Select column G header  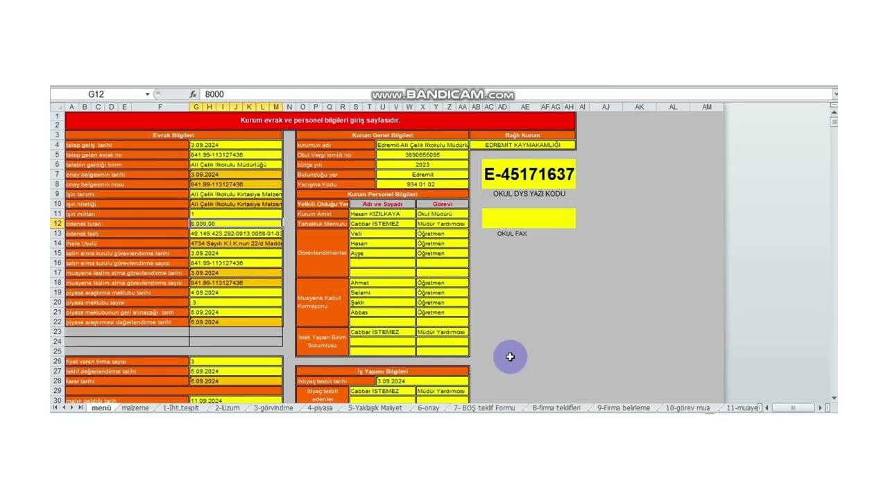click(x=196, y=107)
